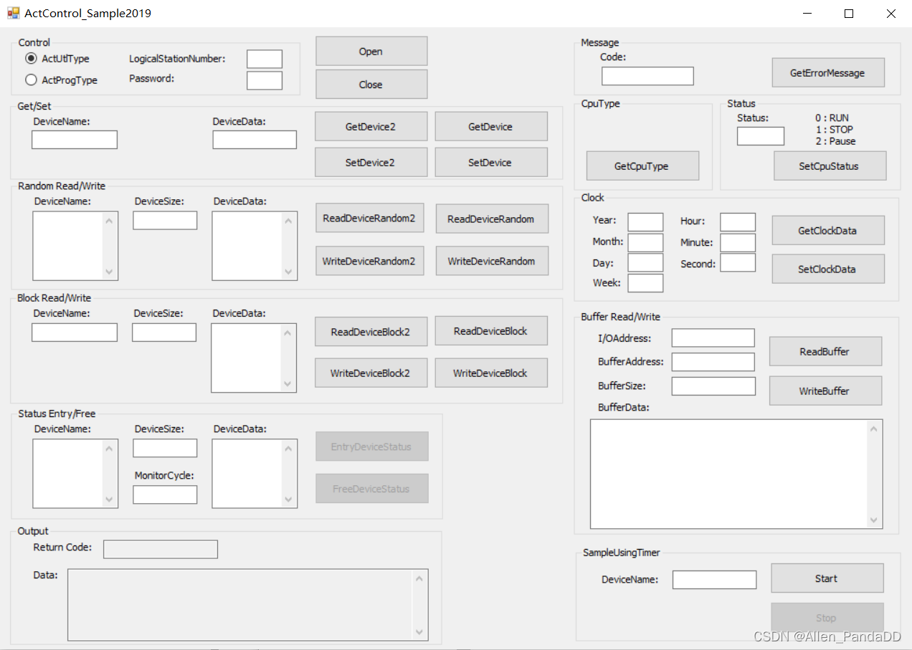Click the Clock Hour field
The image size is (912, 650).
click(x=738, y=222)
